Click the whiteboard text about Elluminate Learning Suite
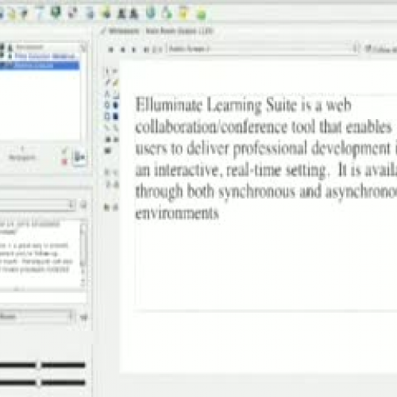 [x=266, y=159]
